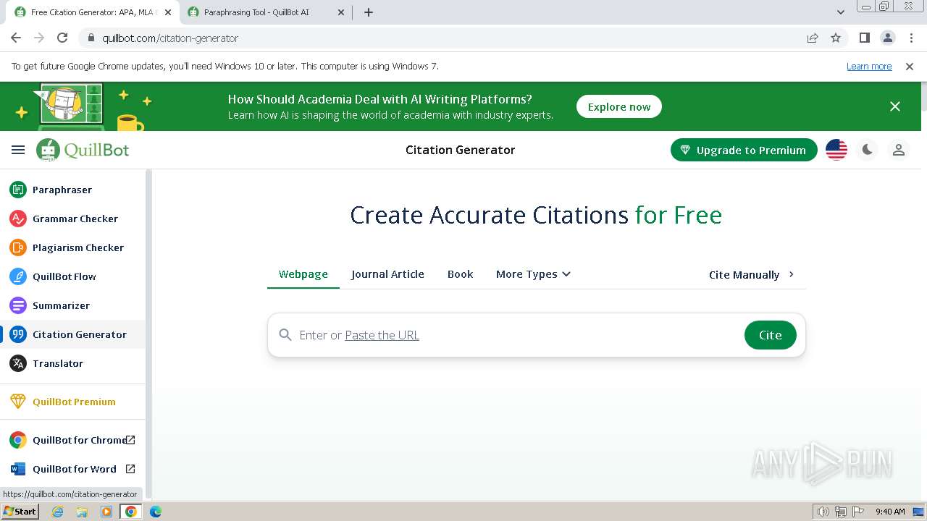Screen dimensions: 927x521
Task: Click the sidebar vertical scrollbar
Action: 148,333
